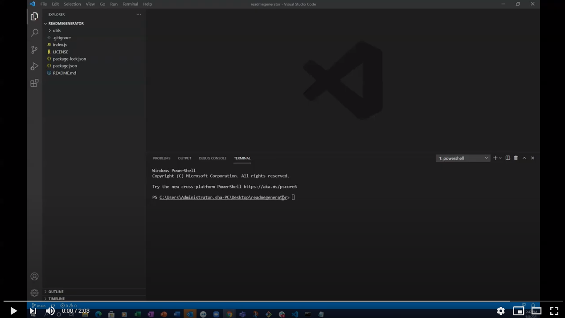Maximize the panel with the up chevron
This screenshot has width=565, height=318.
[524, 158]
